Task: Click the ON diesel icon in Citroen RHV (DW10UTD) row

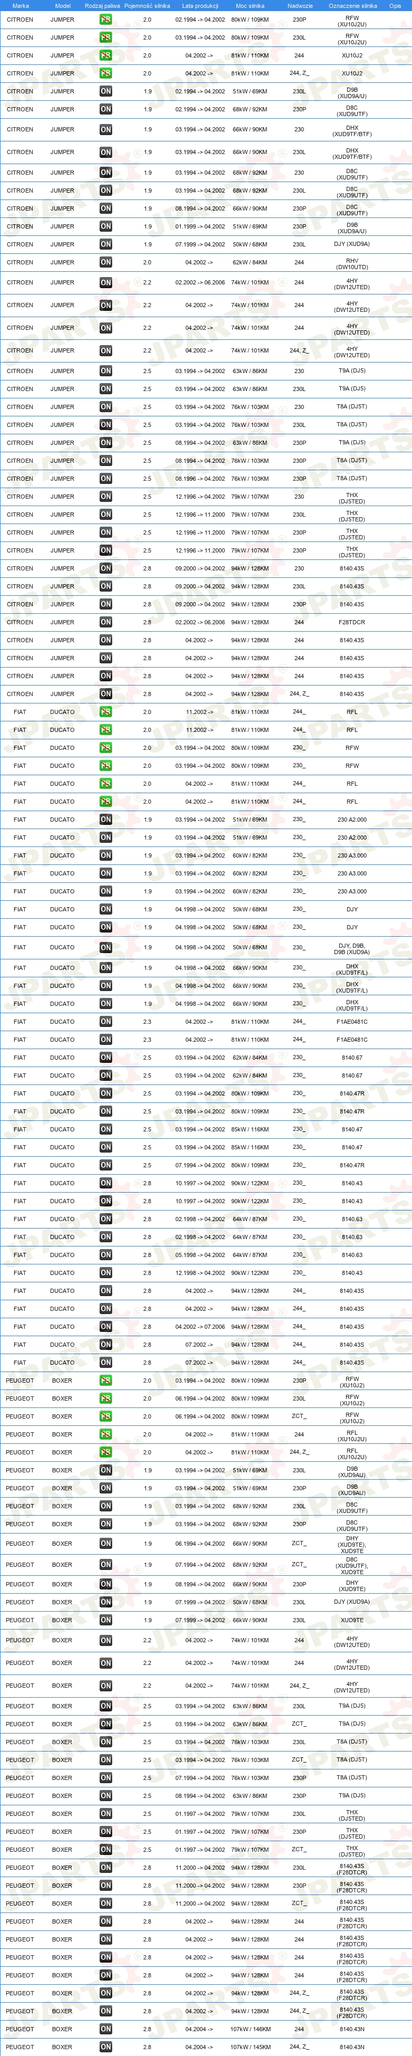Action: pyautogui.click(x=105, y=263)
